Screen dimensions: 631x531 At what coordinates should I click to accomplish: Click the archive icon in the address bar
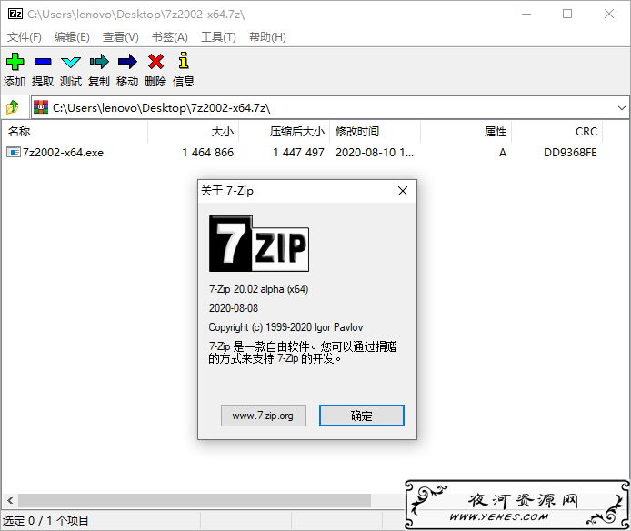click(41, 107)
